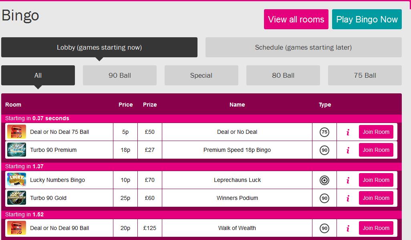Click the Leprechauns Luck target type icon
Screen dimensions: 411x240
324,180
